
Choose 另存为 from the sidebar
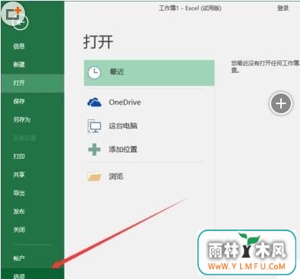pos(22,119)
